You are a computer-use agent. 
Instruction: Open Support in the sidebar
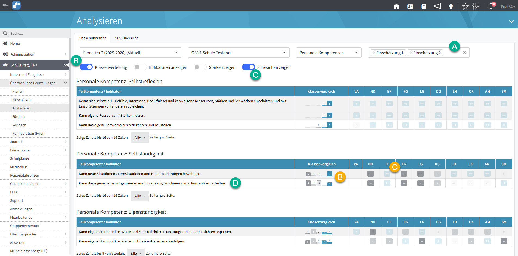click(35, 200)
